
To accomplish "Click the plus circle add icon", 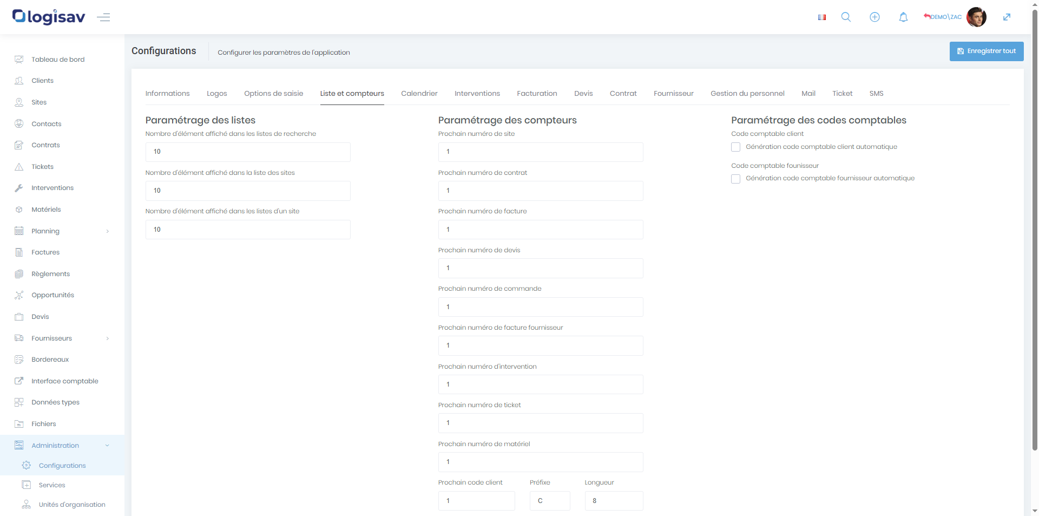I will coord(874,17).
